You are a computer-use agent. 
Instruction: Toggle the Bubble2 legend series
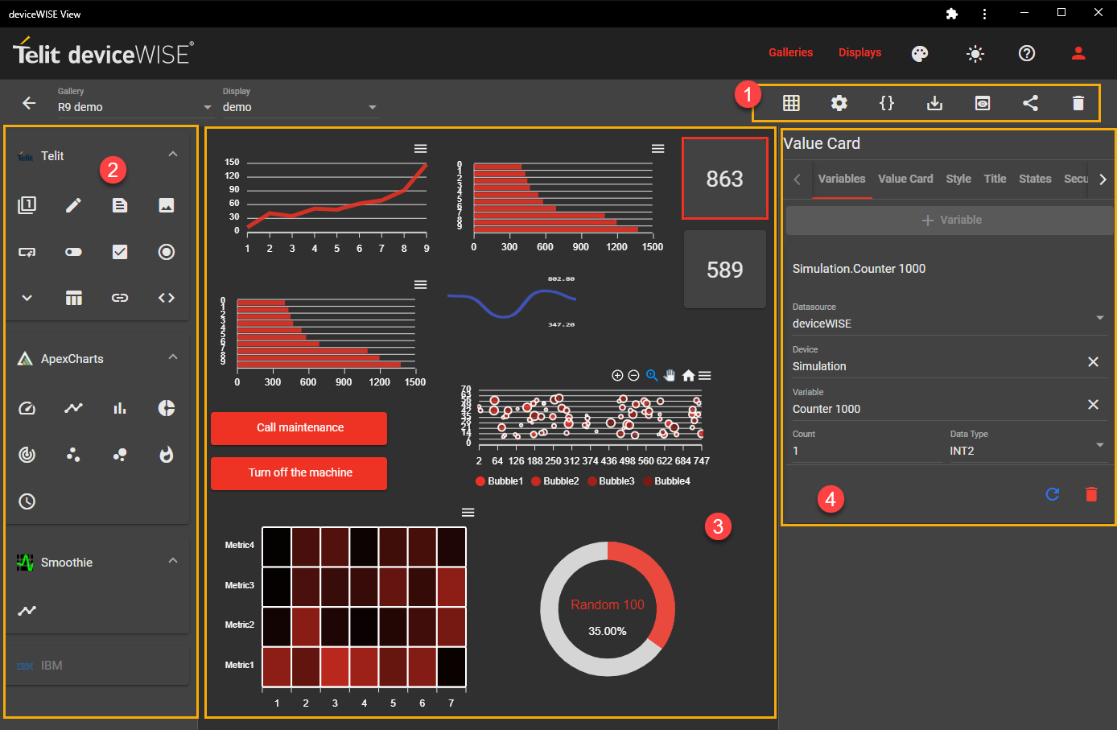[x=555, y=481]
